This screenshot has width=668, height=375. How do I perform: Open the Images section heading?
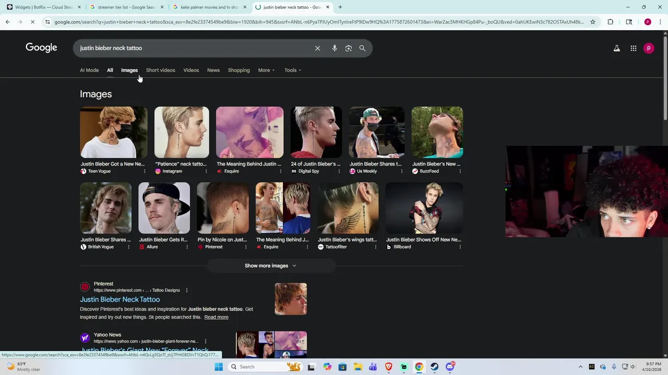[x=96, y=94]
